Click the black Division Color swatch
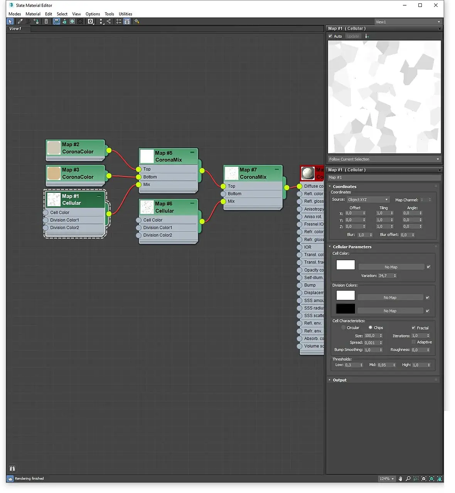 [x=345, y=309]
